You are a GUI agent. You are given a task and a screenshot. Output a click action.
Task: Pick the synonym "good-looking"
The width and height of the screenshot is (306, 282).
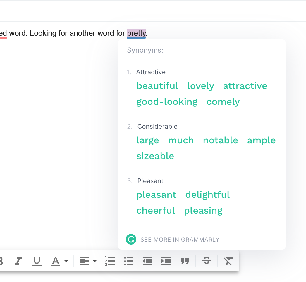167,102
